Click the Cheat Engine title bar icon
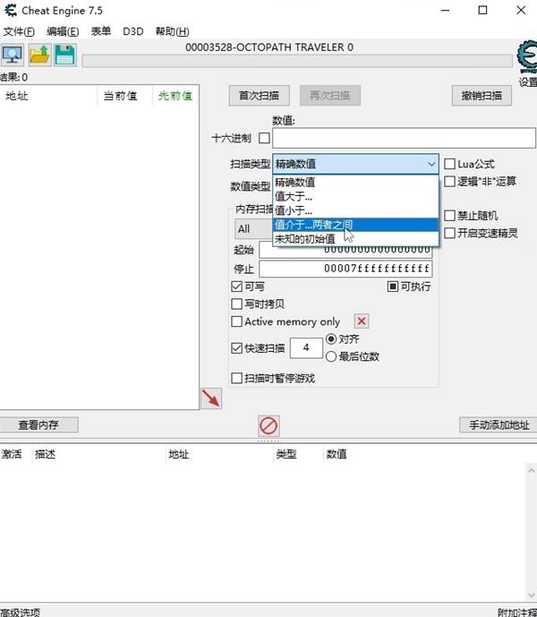This screenshot has height=617, width=537. point(10,11)
